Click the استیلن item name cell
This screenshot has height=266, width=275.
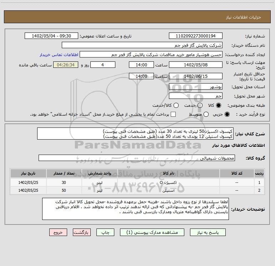(168, 190)
